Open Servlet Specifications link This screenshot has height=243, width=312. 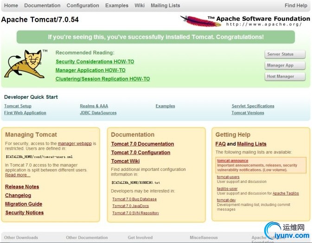tap(253, 106)
